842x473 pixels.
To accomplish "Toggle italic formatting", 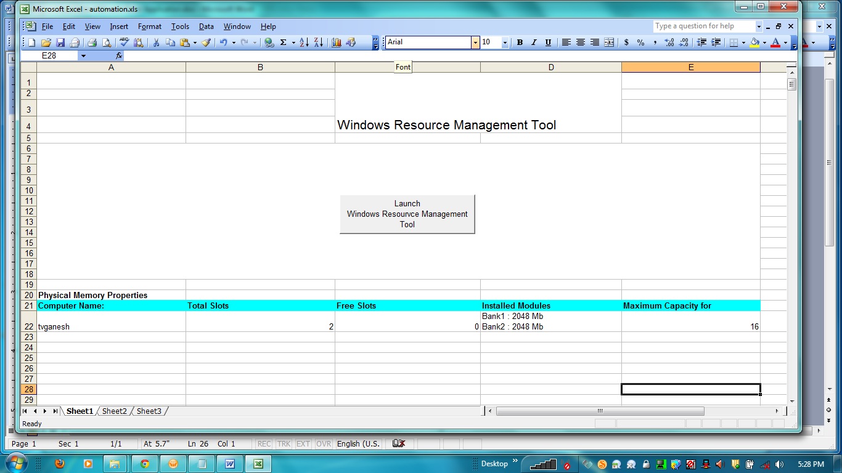I will 534,42.
